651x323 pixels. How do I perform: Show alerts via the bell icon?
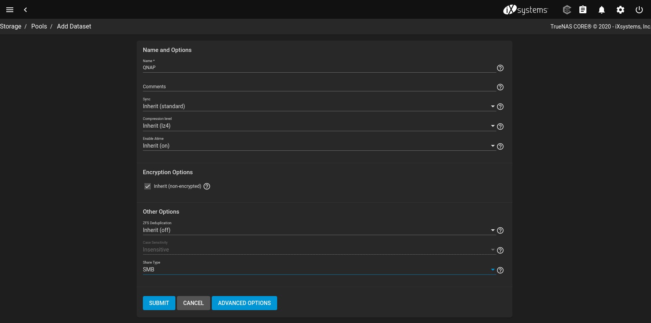[x=602, y=10]
